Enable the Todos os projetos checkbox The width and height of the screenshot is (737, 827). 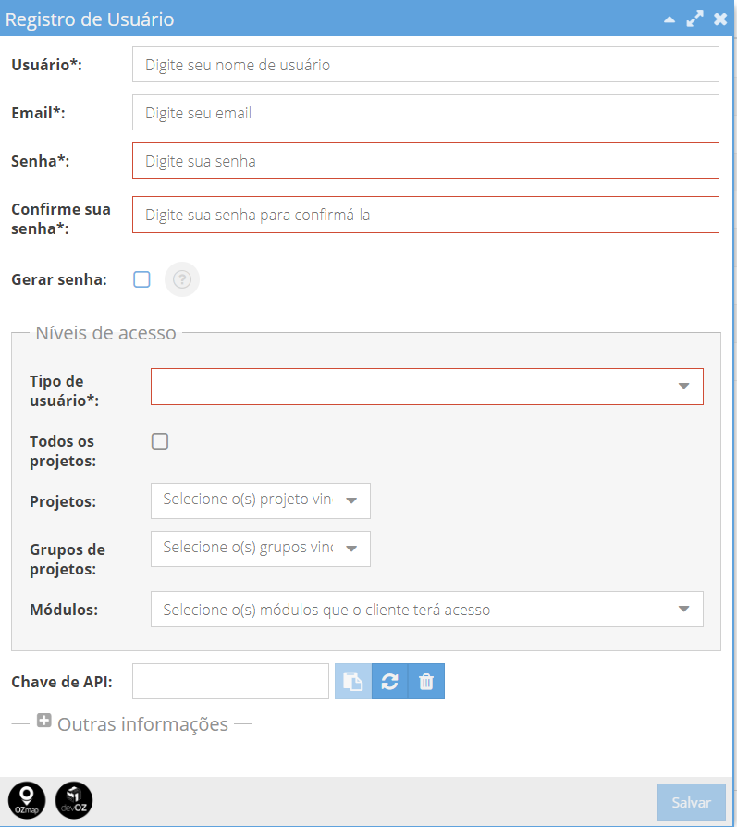coord(160,441)
